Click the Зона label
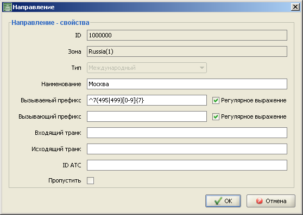 [x=74, y=51]
